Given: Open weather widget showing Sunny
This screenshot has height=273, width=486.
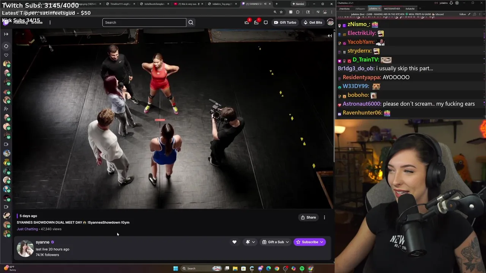Looking at the screenshot, I should pyautogui.click(x=10, y=268).
